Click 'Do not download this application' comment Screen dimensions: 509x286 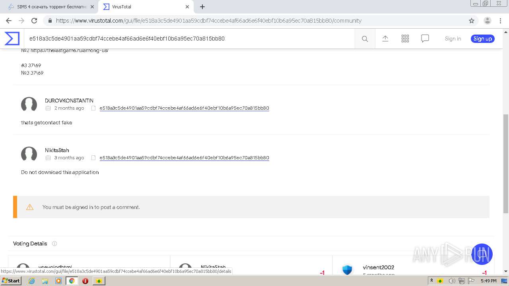[x=60, y=172]
